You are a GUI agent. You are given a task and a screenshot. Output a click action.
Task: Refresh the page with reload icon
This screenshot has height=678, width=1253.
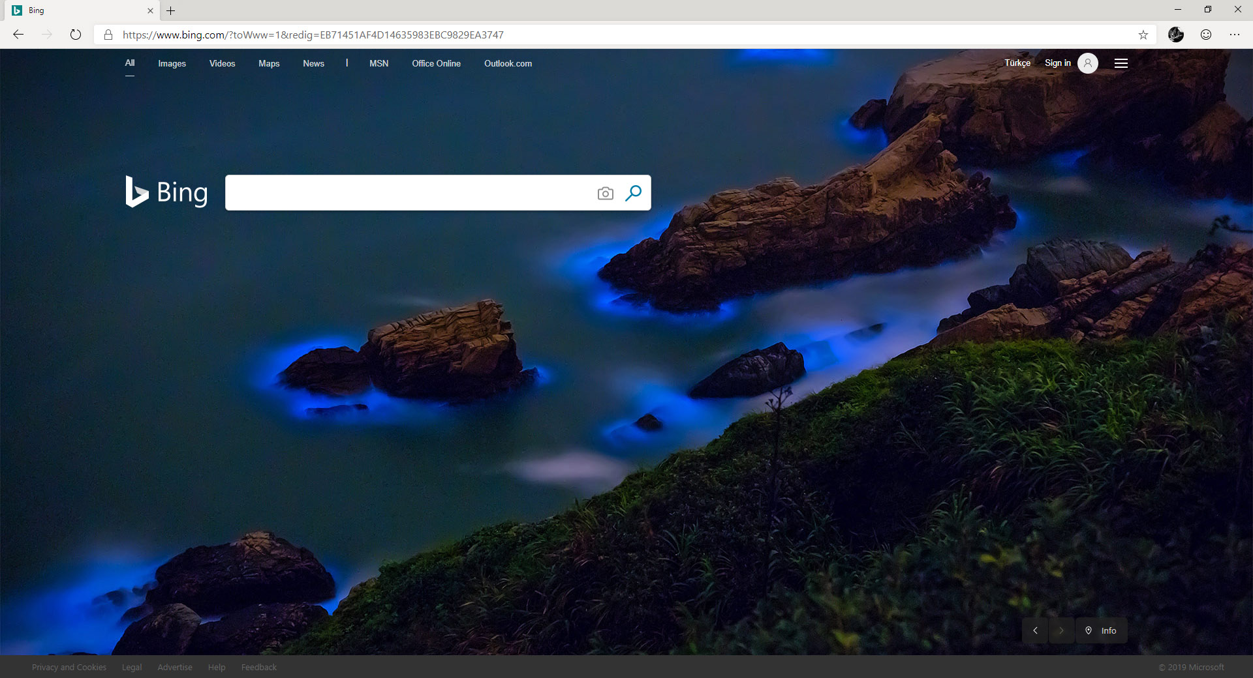76,35
